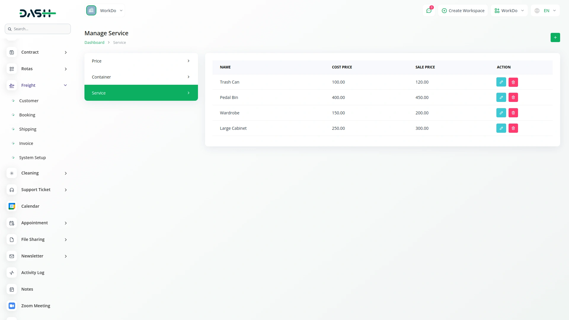The width and height of the screenshot is (569, 320).
Task: Open Notes from its sidebar icon
Action: [12, 289]
